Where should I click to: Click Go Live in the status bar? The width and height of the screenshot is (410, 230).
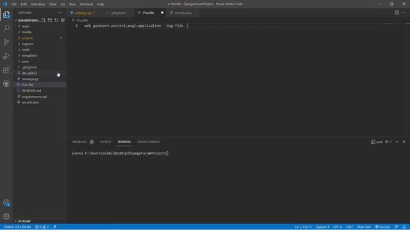[x=382, y=227]
